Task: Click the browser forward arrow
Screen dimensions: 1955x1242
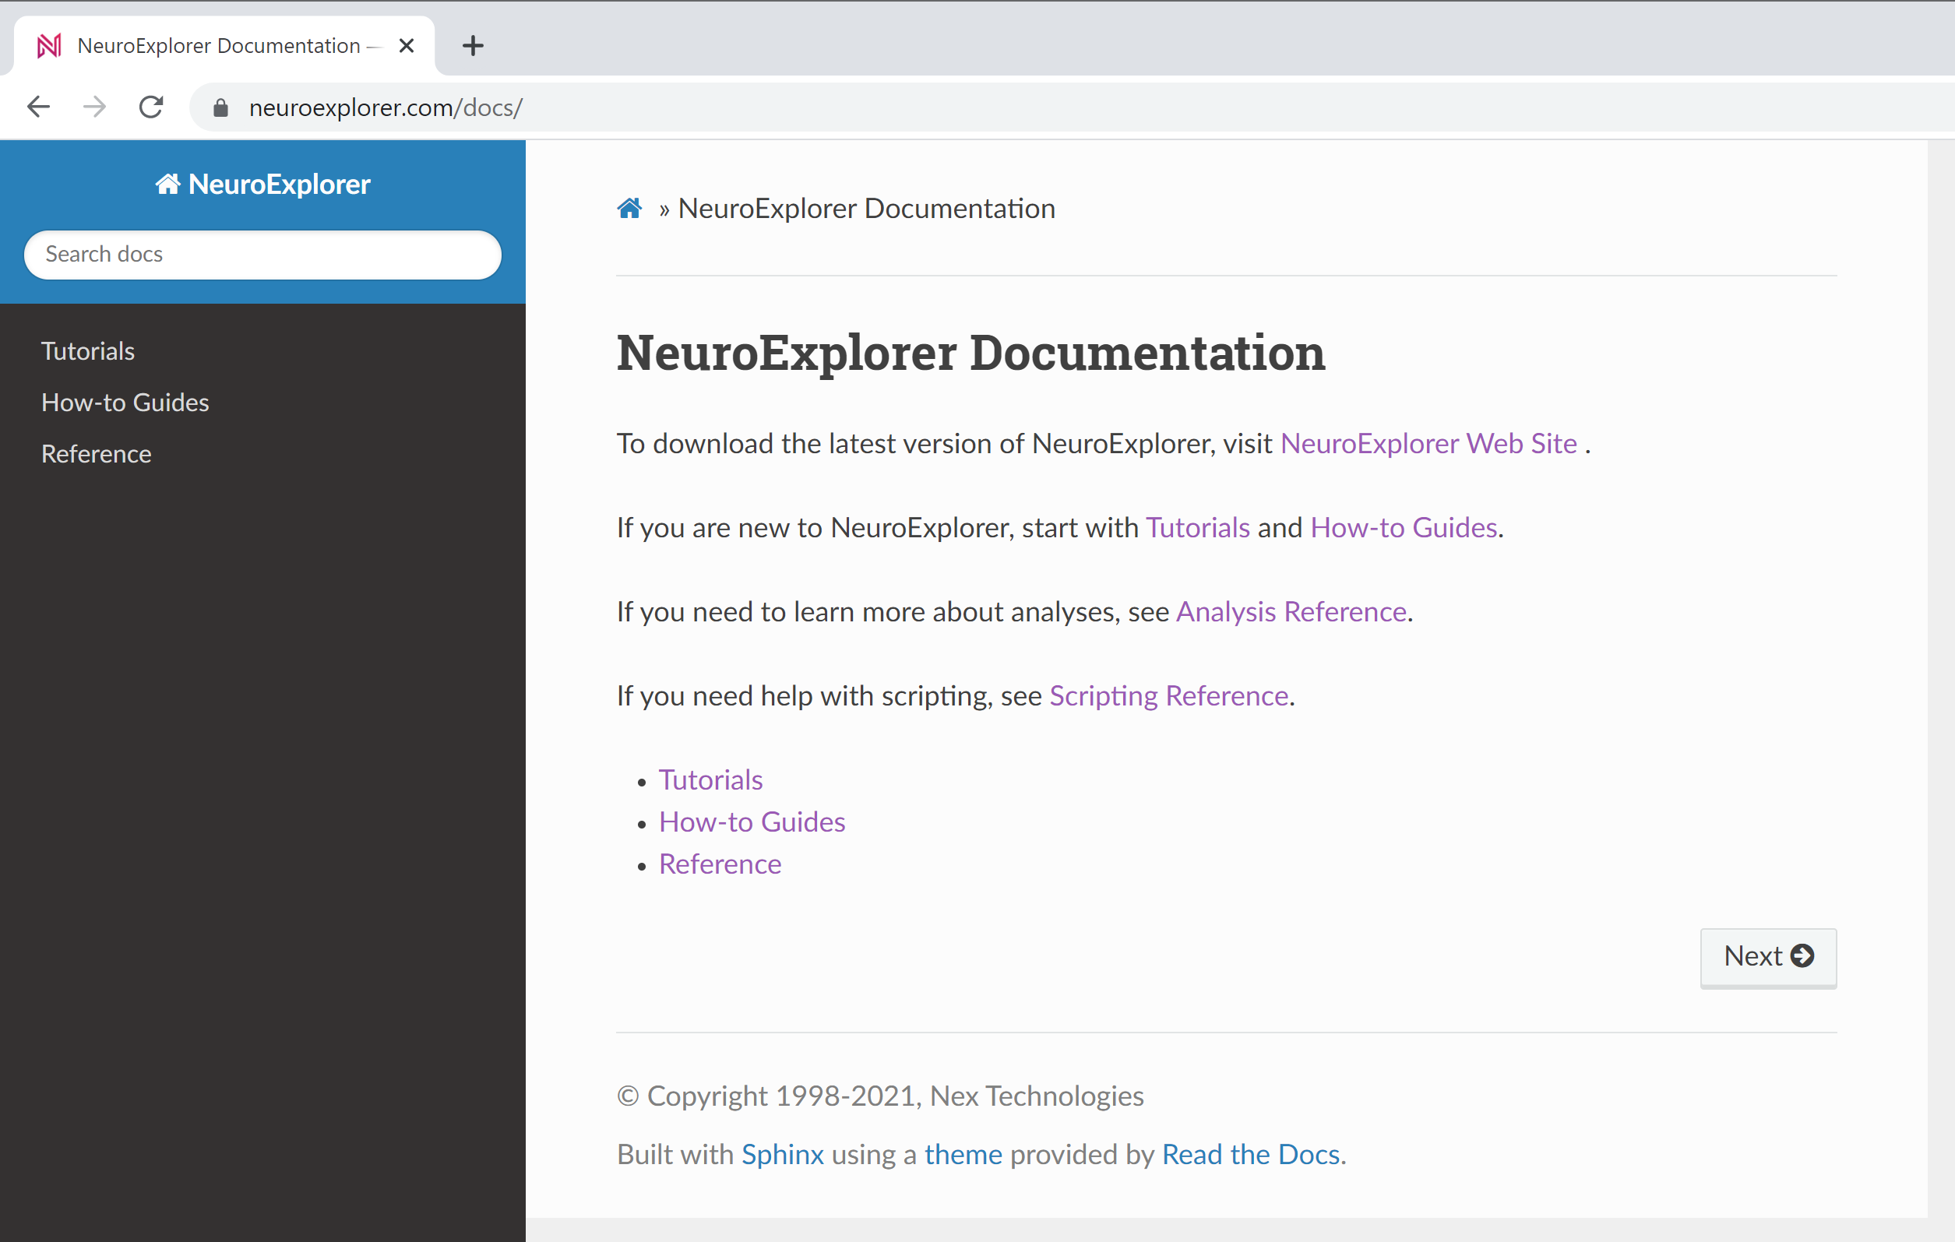Action: pos(94,107)
